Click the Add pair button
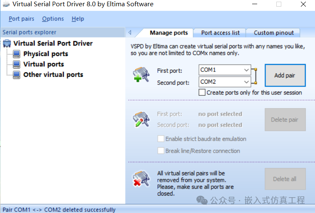This screenshot has width=315, height=213. click(x=285, y=75)
